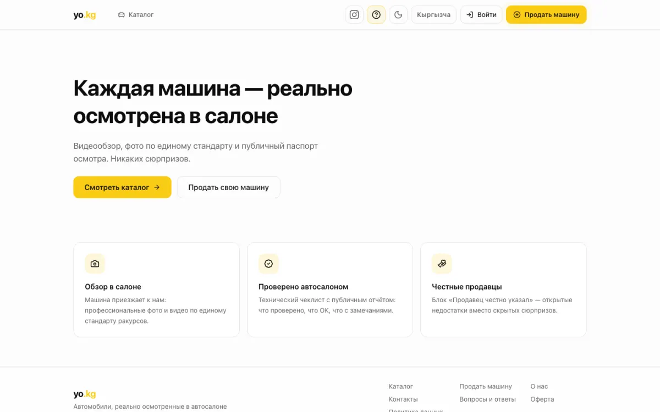Open the footer О нас link
This screenshot has height=412, width=660.
pos(539,386)
